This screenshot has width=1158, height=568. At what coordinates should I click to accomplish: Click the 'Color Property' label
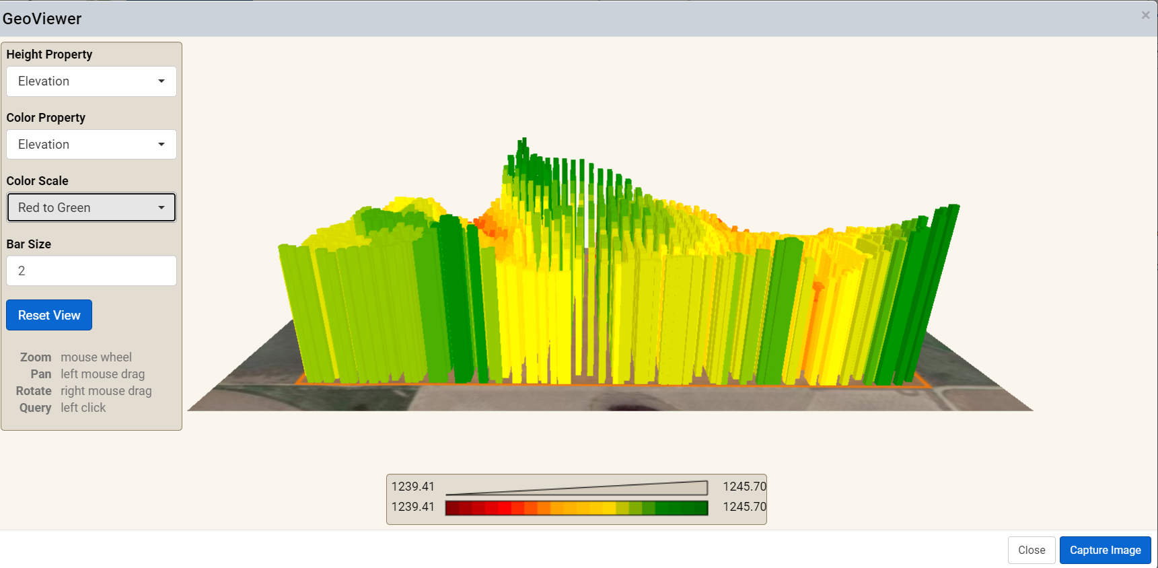click(46, 118)
